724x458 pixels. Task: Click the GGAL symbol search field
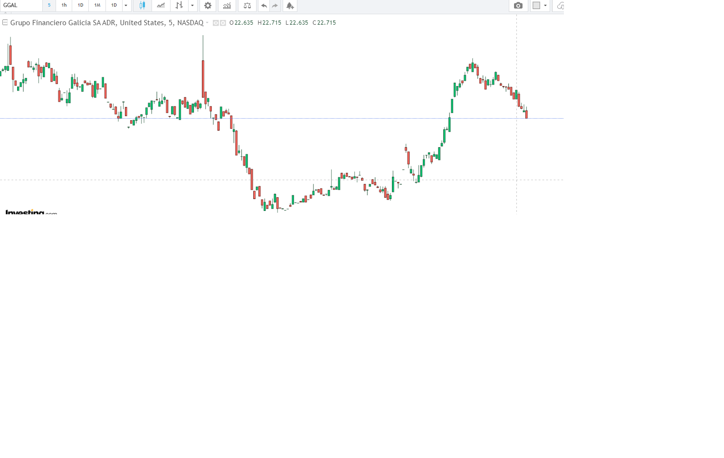tap(21, 5)
